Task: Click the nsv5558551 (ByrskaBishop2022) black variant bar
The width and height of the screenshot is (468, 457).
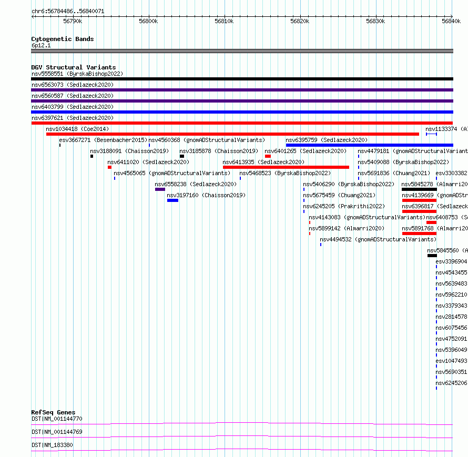Action: 242,79
